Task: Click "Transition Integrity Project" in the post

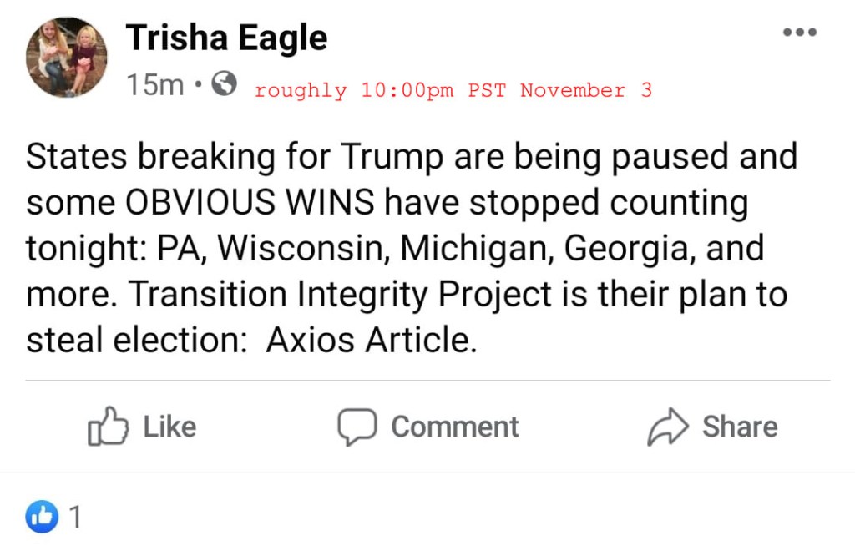Action: coord(341,295)
